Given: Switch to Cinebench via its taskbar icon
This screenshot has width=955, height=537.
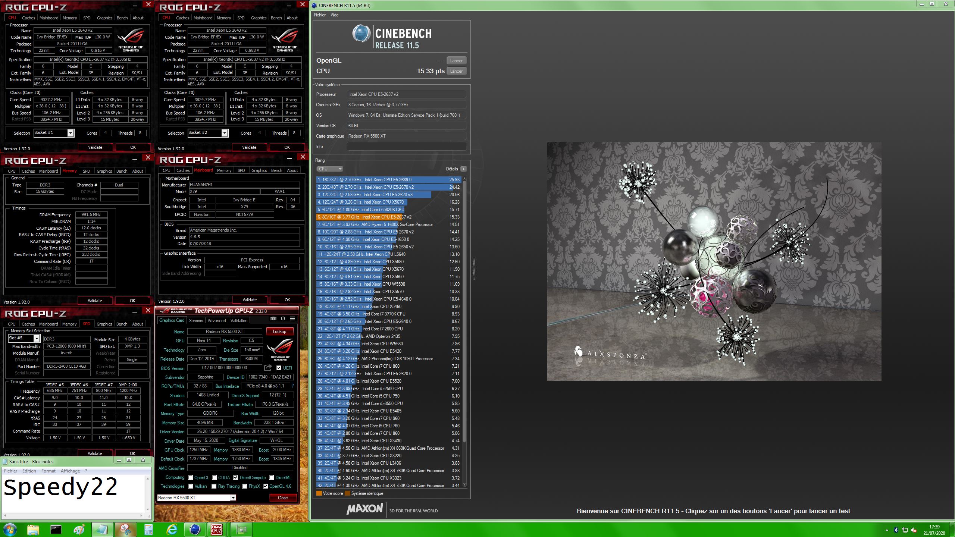Looking at the screenshot, I should pyautogui.click(x=195, y=530).
